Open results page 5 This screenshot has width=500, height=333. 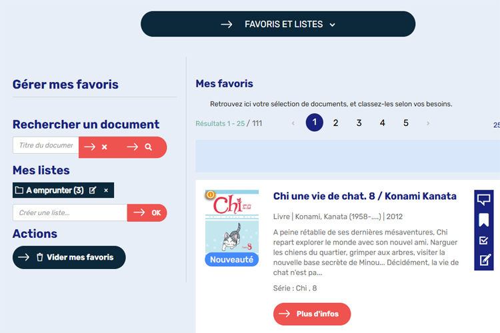tap(405, 123)
